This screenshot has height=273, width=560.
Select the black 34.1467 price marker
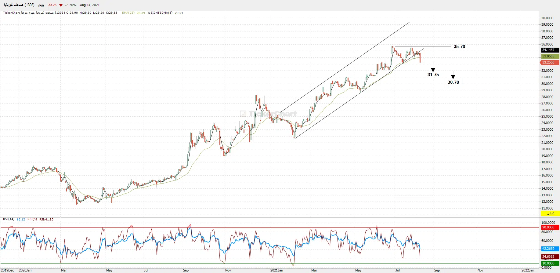pos(550,50)
